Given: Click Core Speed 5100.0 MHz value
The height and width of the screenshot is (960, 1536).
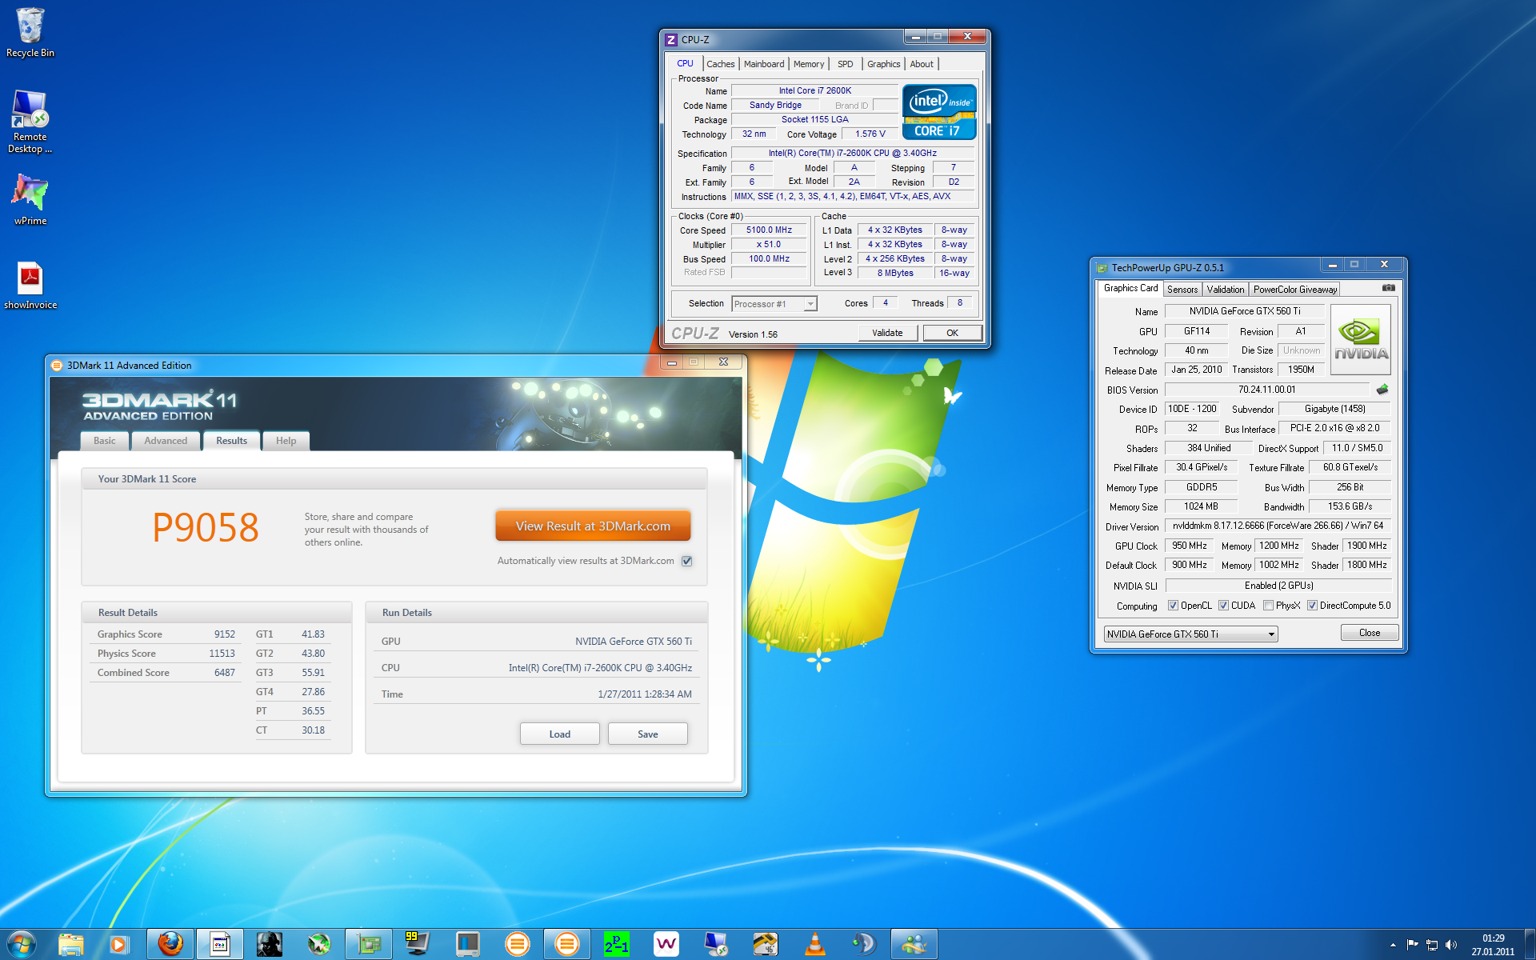Looking at the screenshot, I should [769, 230].
